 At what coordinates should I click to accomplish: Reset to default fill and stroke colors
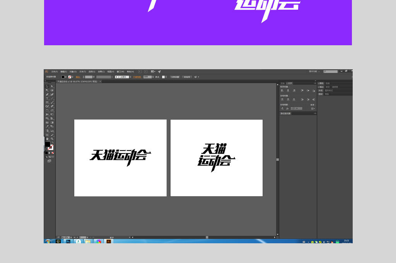click(x=46, y=149)
